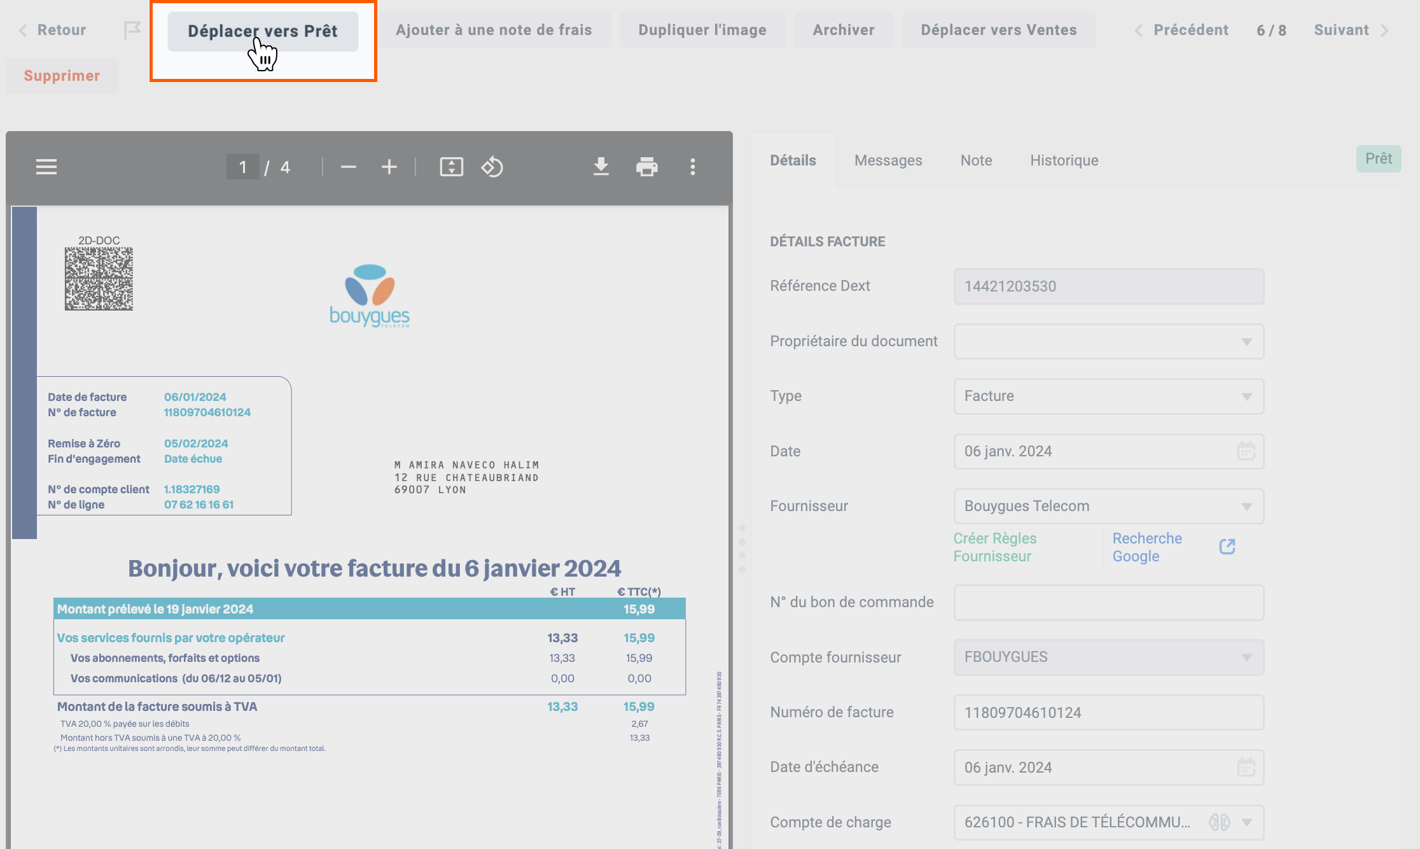
Task: Print the PDF invoice
Action: pos(647,167)
